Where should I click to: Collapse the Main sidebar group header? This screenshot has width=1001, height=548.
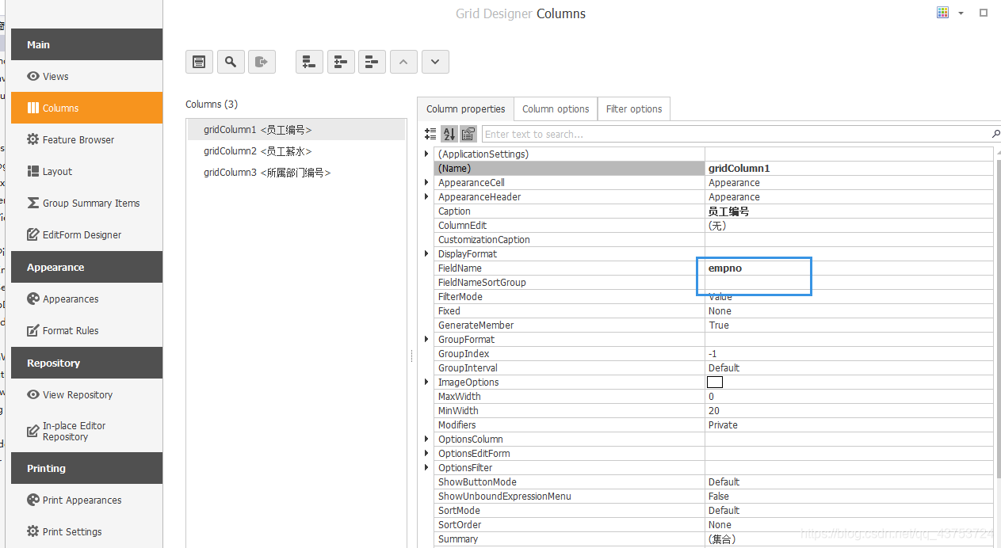(86, 44)
